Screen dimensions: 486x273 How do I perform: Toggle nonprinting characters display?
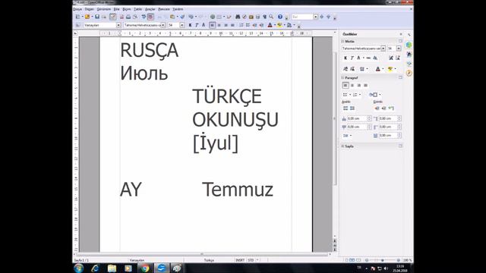point(265,17)
